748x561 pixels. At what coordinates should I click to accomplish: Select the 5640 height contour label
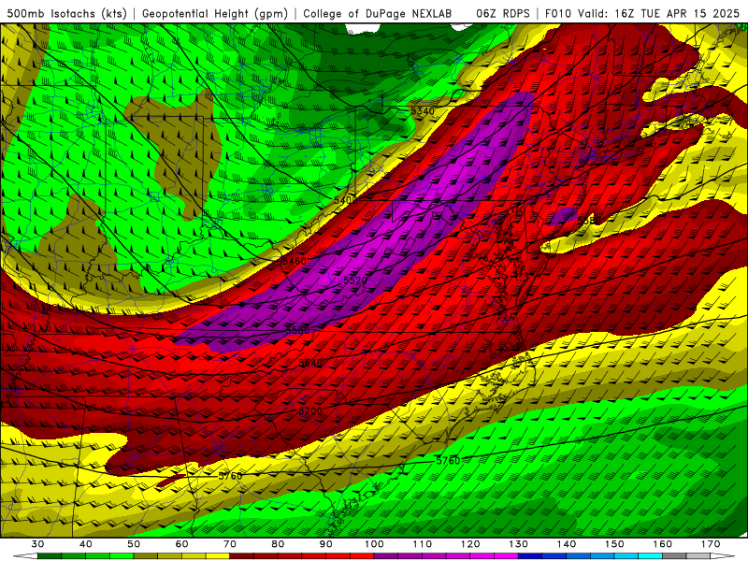pyautogui.click(x=310, y=363)
